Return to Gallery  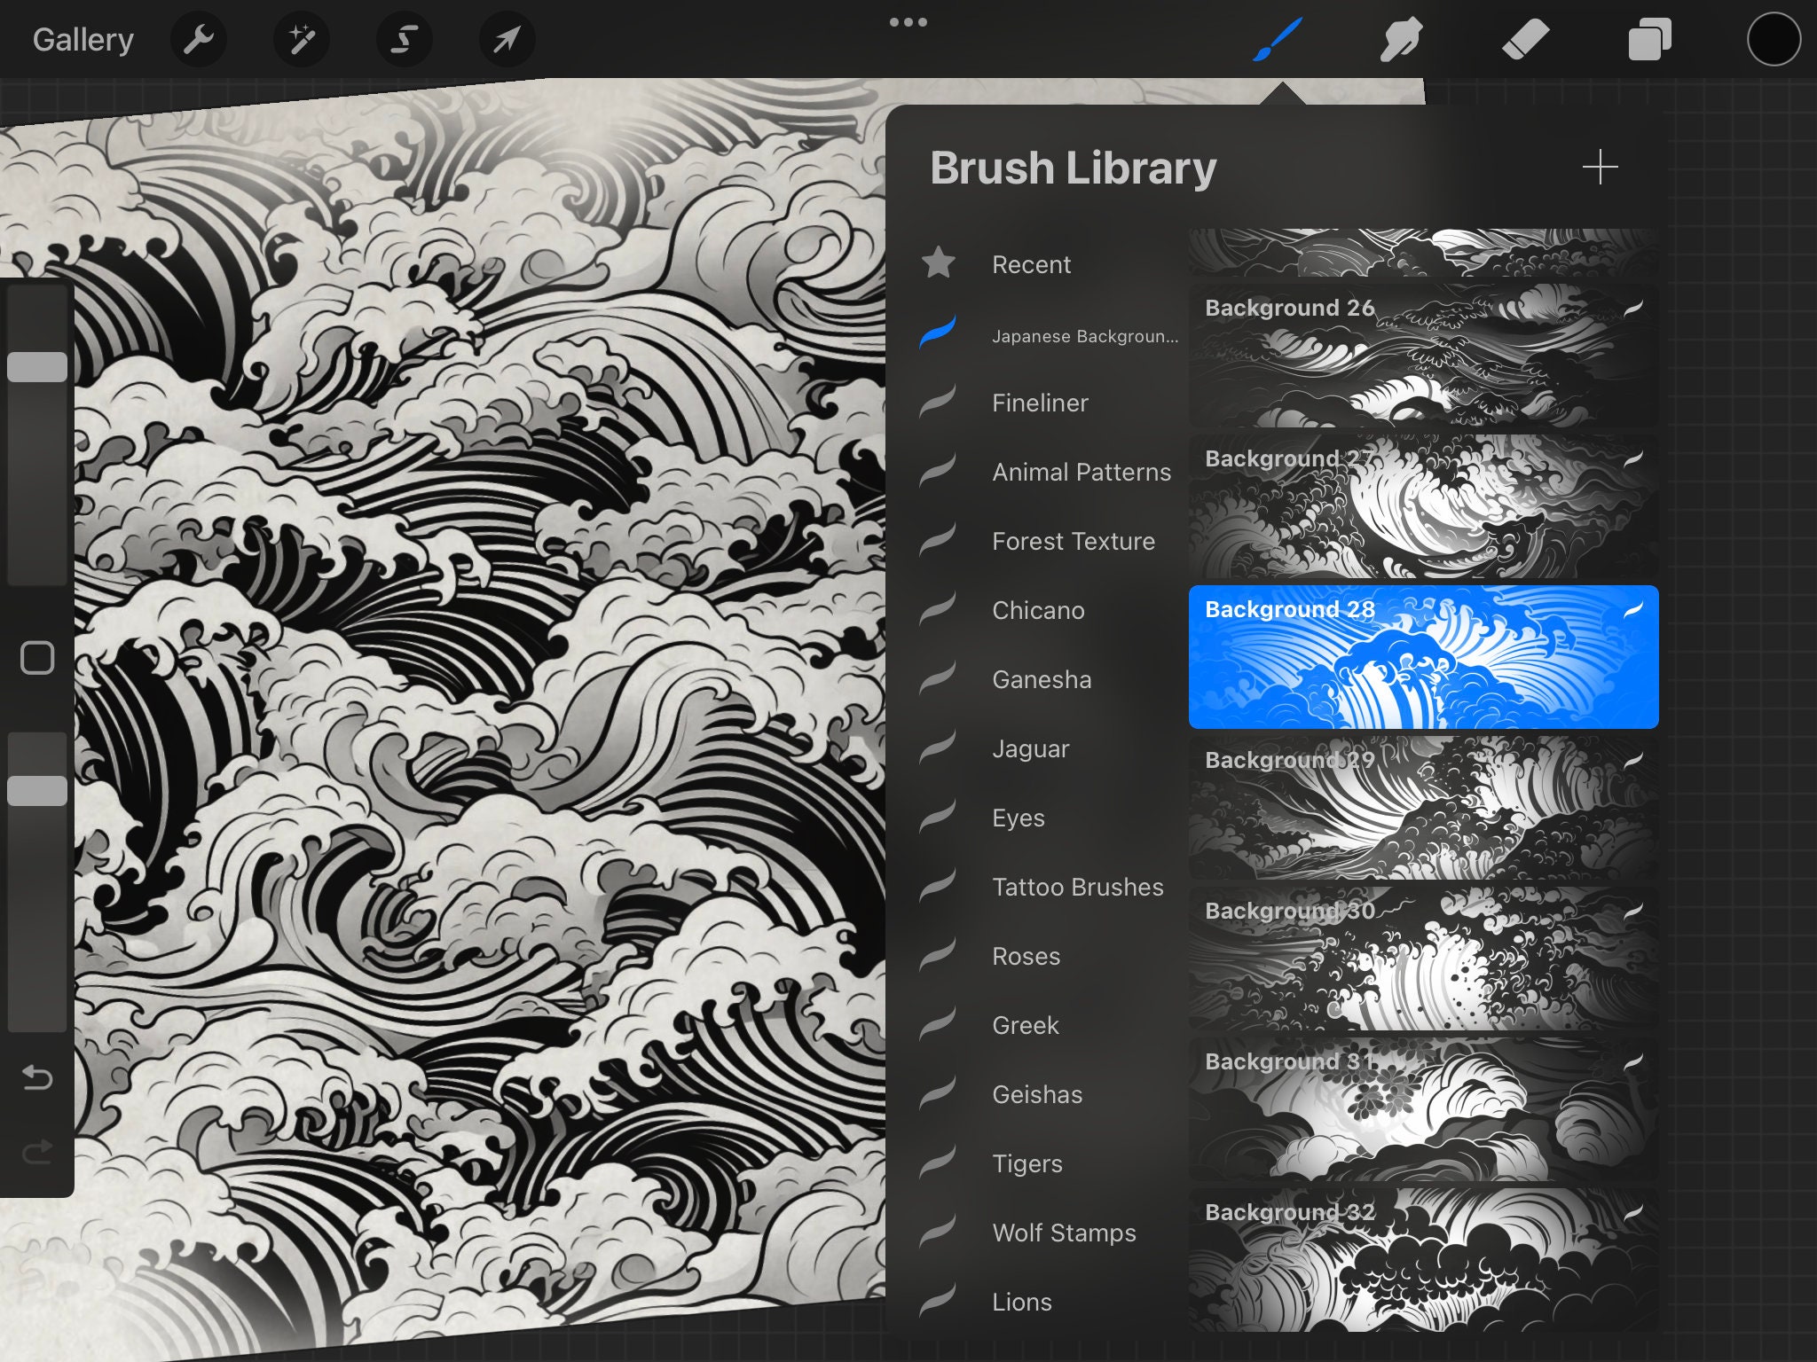tap(83, 40)
